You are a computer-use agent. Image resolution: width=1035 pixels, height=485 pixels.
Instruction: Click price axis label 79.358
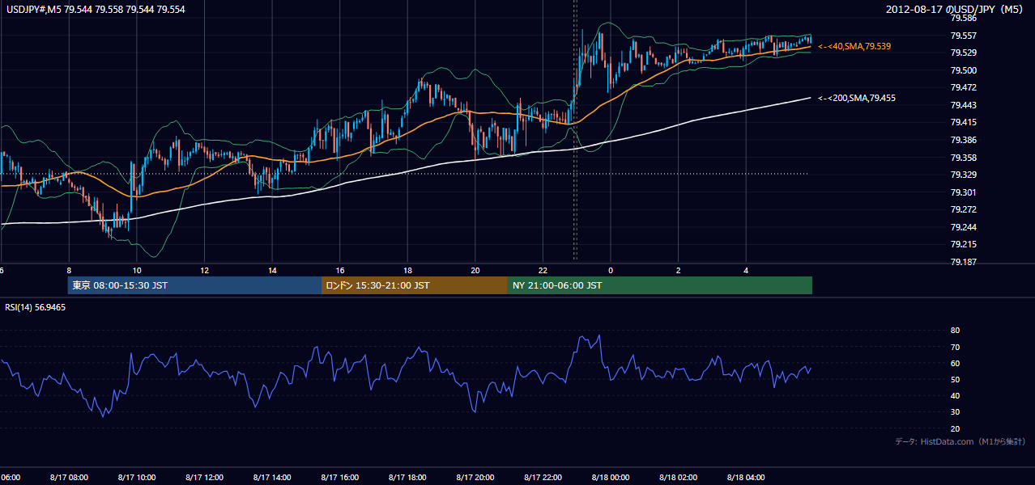pos(964,158)
